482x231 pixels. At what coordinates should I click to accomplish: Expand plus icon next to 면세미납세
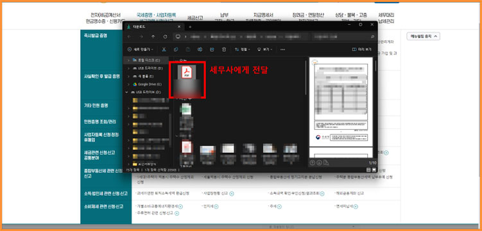[356, 207]
